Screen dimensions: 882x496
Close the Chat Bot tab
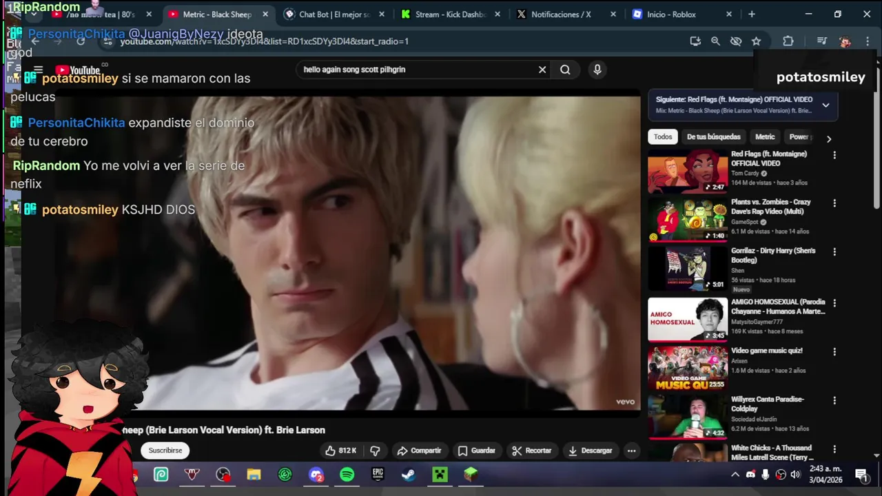[382, 14]
